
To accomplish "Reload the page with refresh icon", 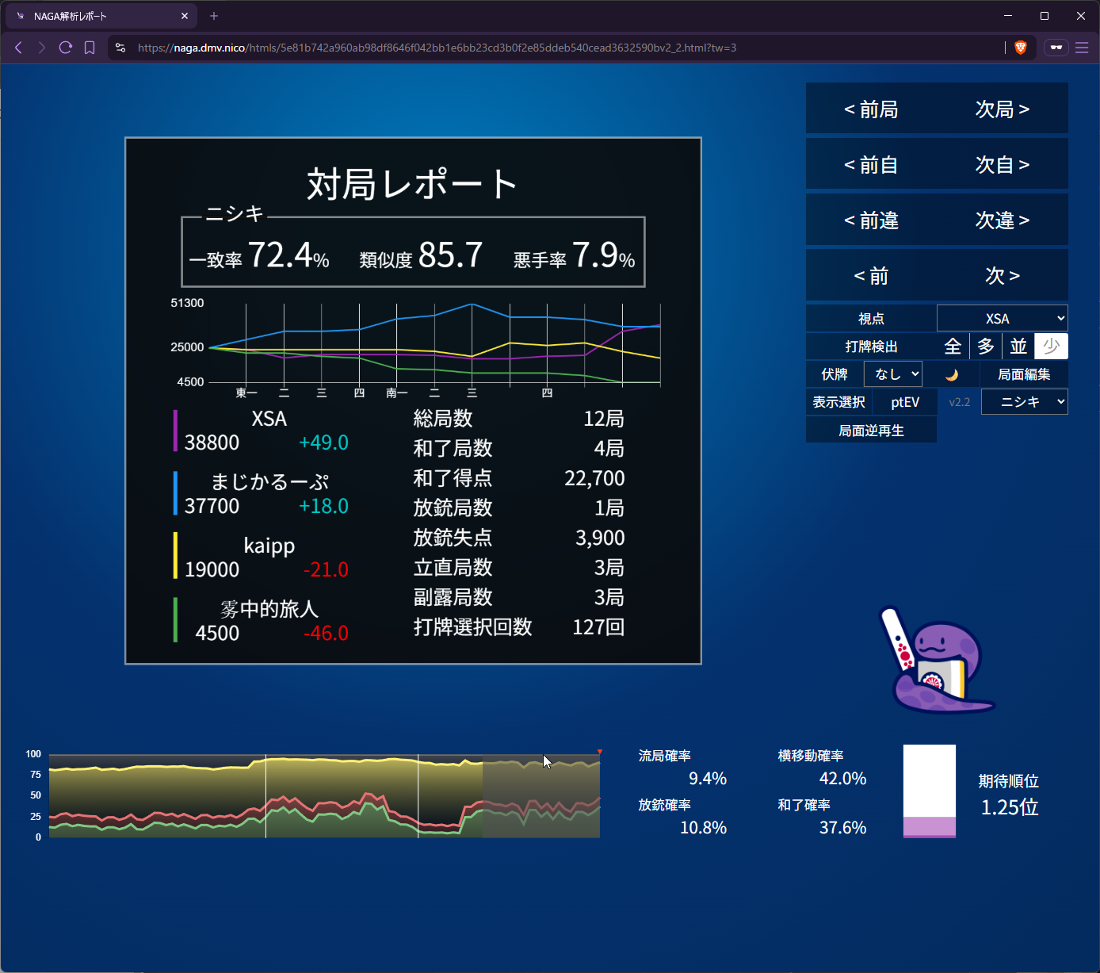I will coord(66,48).
